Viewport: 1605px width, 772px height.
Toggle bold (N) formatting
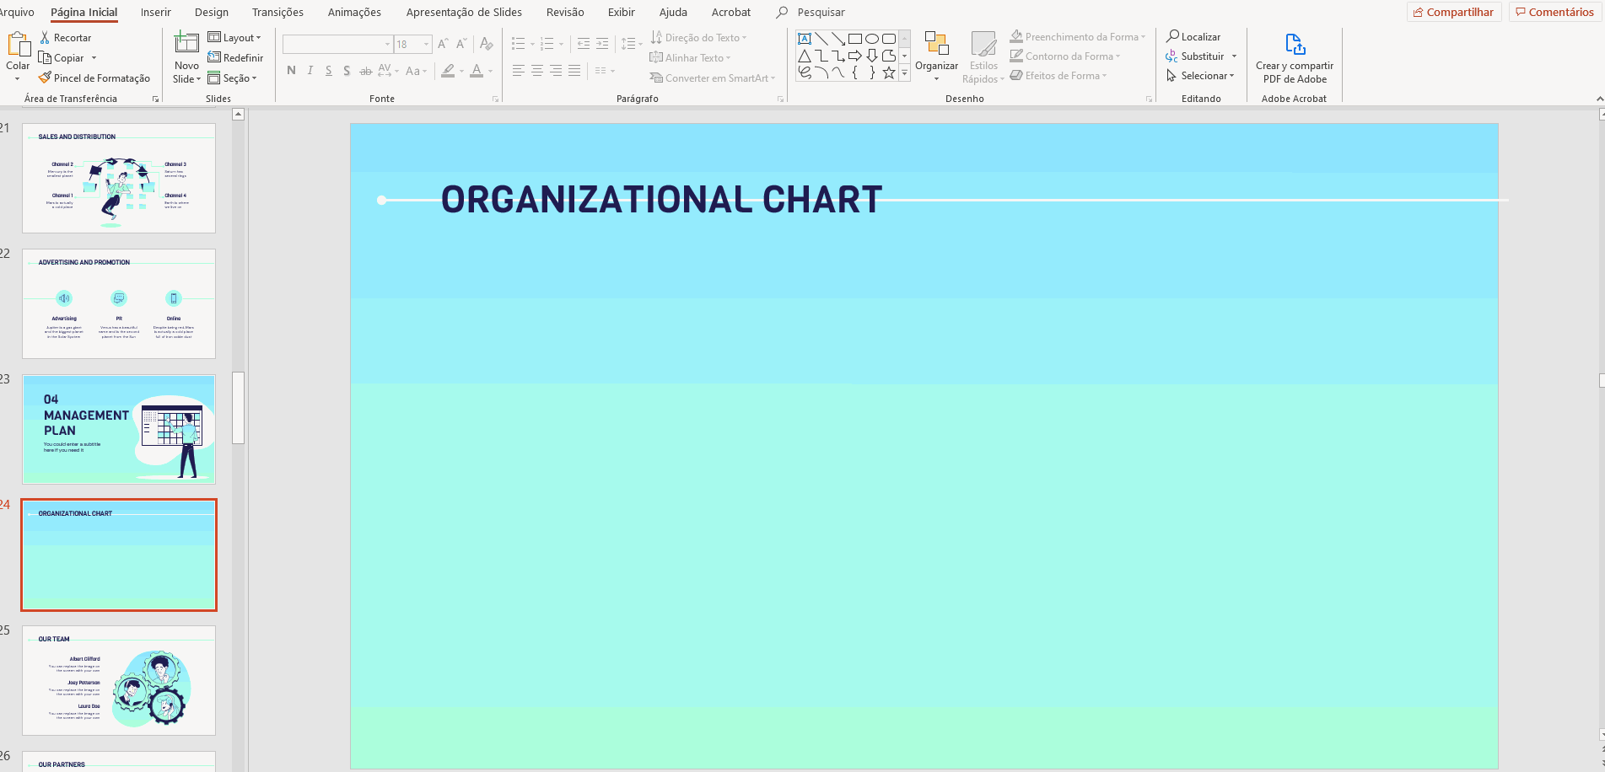point(291,71)
